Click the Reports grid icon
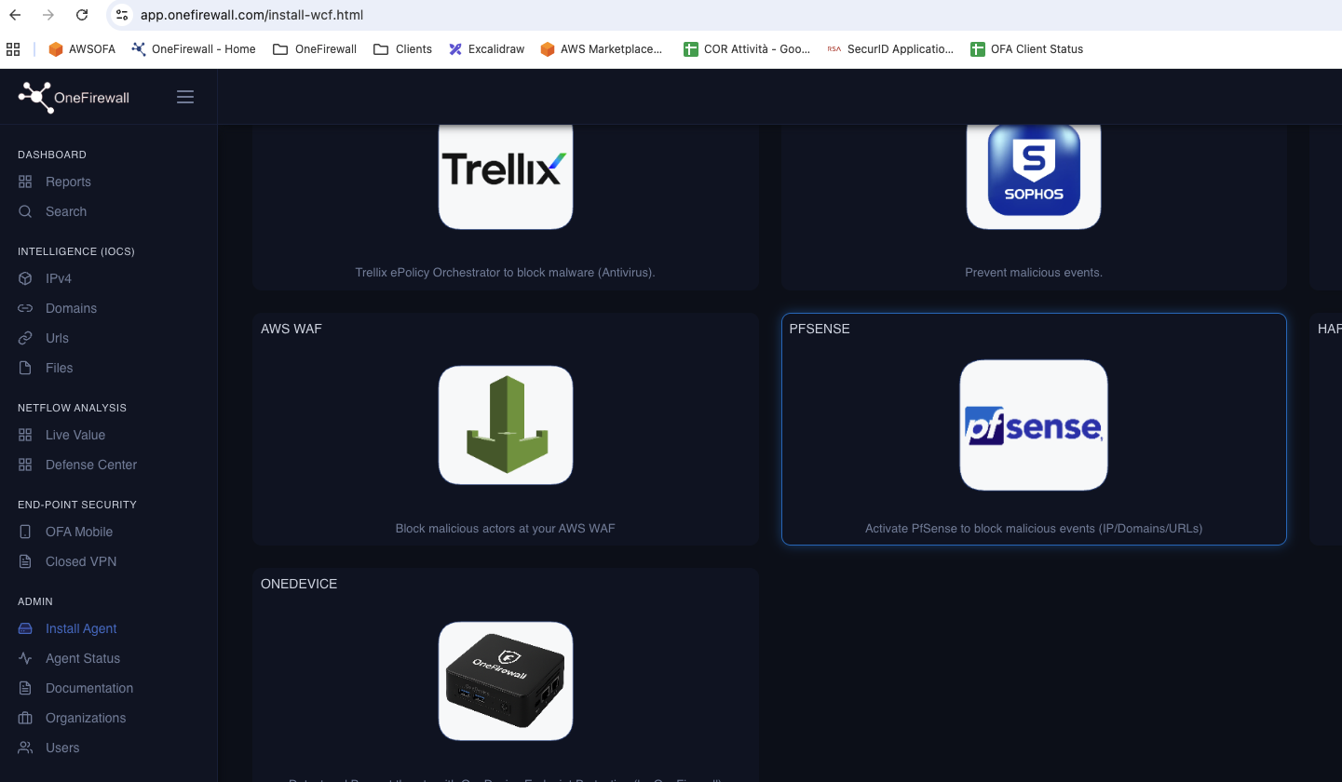This screenshot has height=782, width=1342. pos(25,182)
